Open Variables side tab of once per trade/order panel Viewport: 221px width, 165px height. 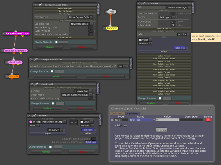131,63
